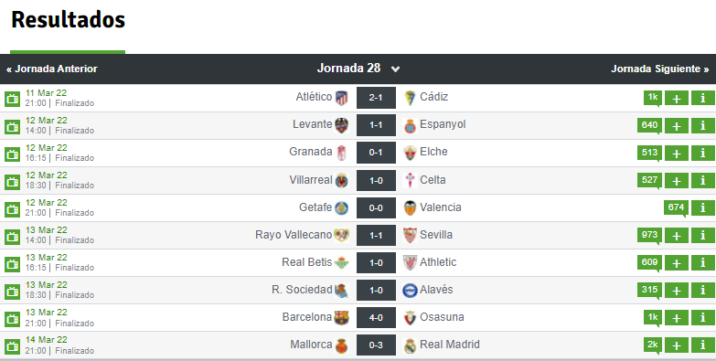Click the Real Madrid club crest

click(410, 345)
